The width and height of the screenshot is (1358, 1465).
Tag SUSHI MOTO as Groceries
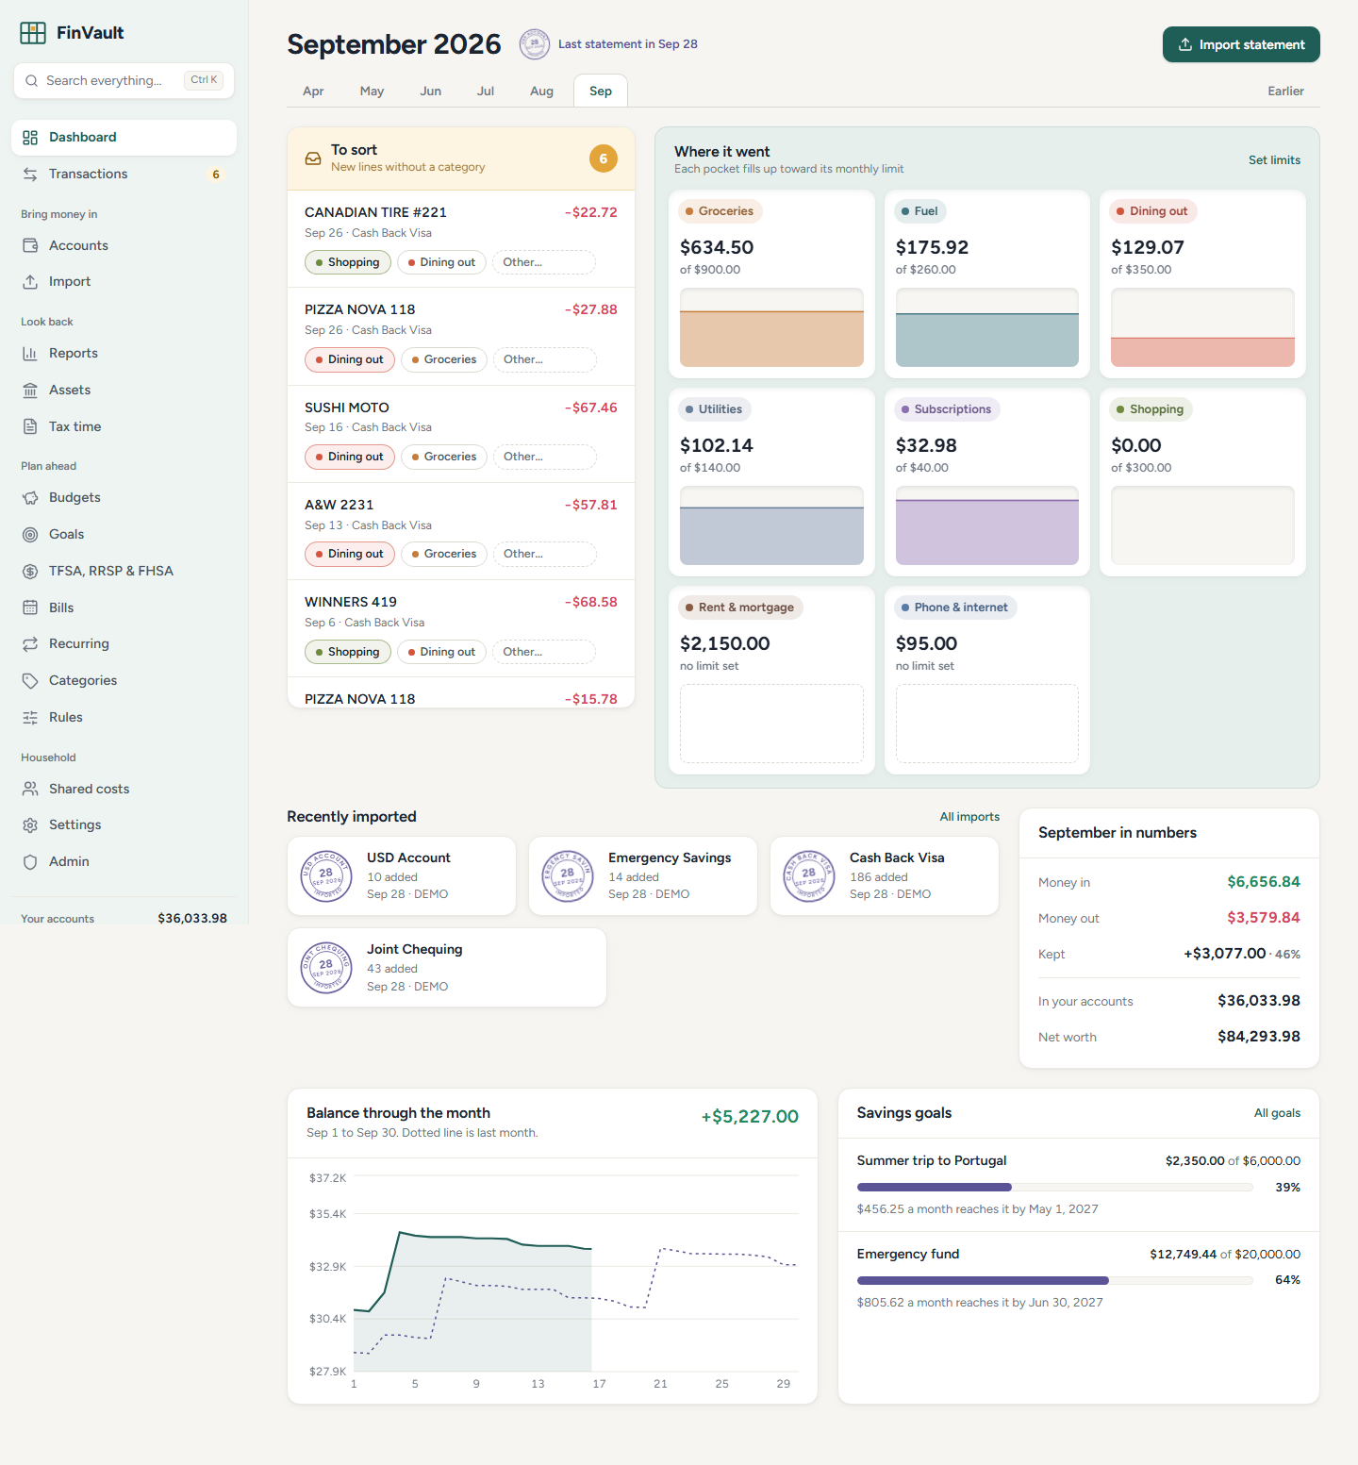(444, 457)
